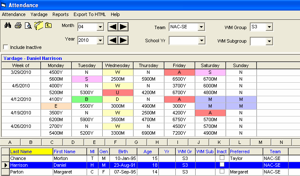Advance to next month arrow
300x176 pixels.
pyautogui.click(x=123, y=27)
